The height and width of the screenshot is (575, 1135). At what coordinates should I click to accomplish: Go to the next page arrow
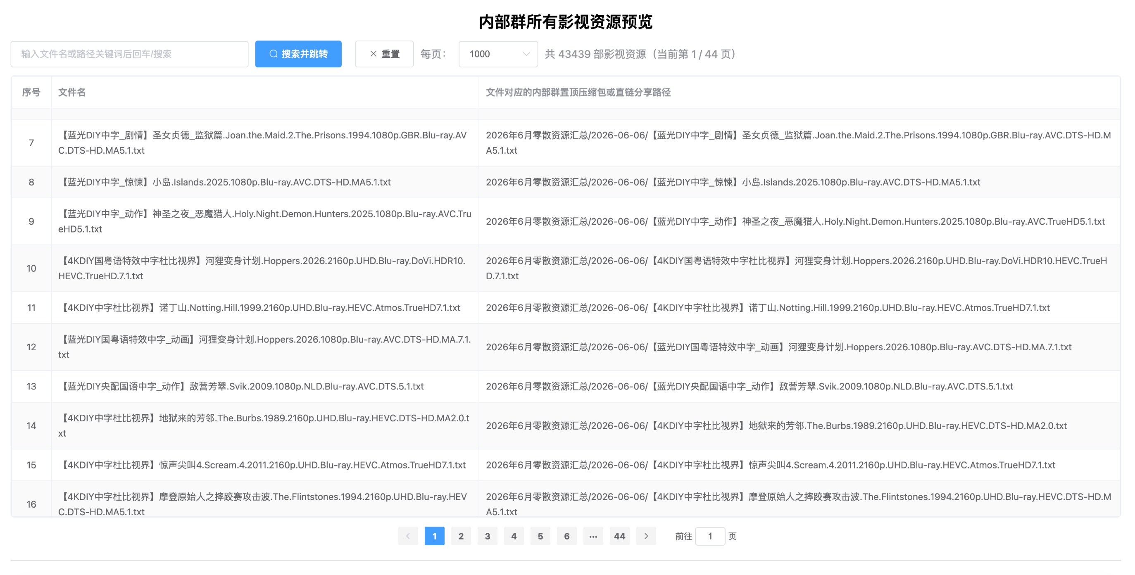click(x=646, y=536)
